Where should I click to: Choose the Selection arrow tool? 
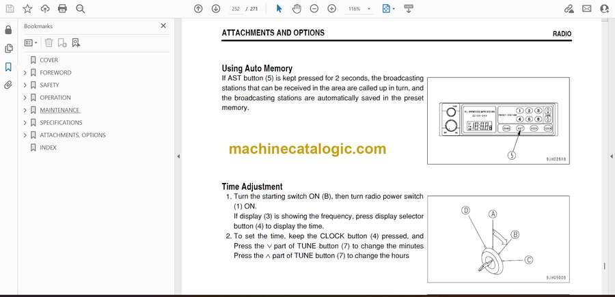(x=279, y=9)
